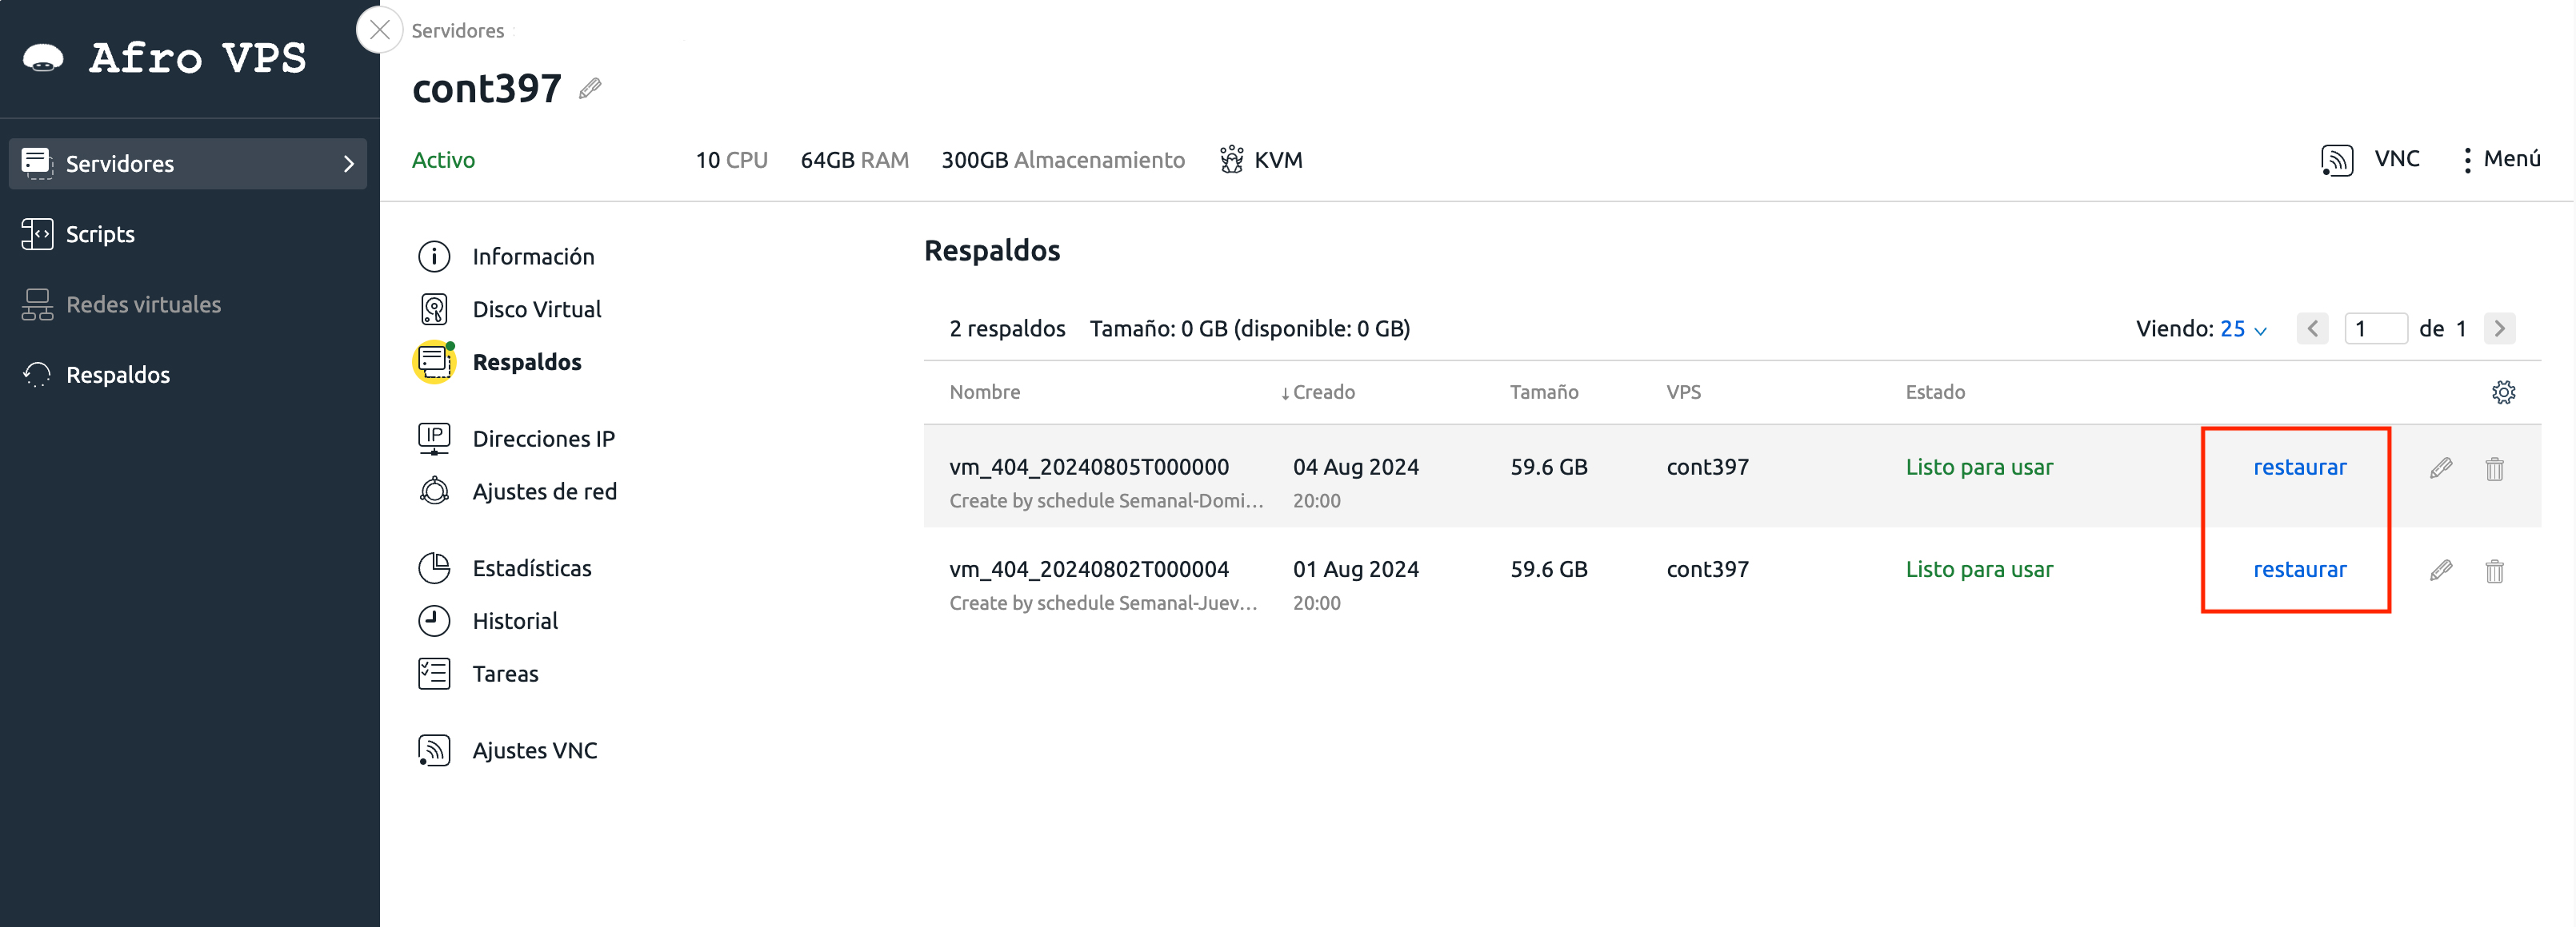Open Respaldos in the left sidebar
The width and height of the screenshot is (2576, 927).
(118, 375)
